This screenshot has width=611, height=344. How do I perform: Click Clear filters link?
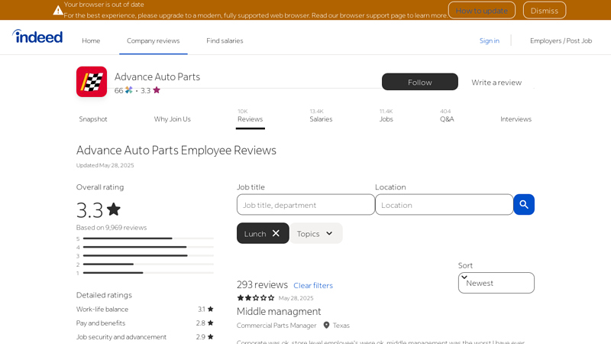(313, 285)
